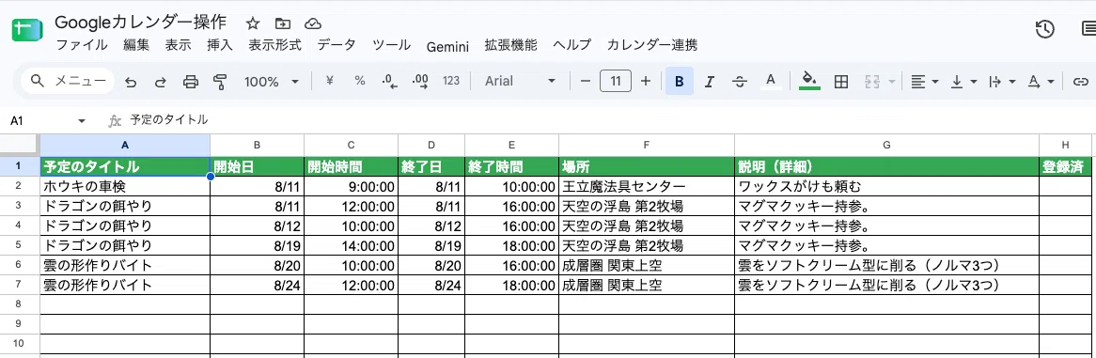
Task: Open the Arial font dropdown
Action: pos(521,81)
